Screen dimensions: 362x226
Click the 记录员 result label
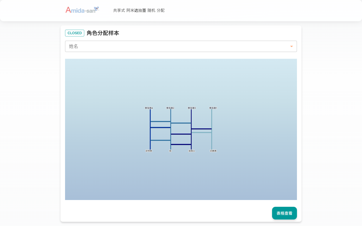click(x=213, y=151)
